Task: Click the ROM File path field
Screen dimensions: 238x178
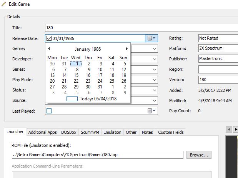Action: pyautogui.click(x=98, y=155)
